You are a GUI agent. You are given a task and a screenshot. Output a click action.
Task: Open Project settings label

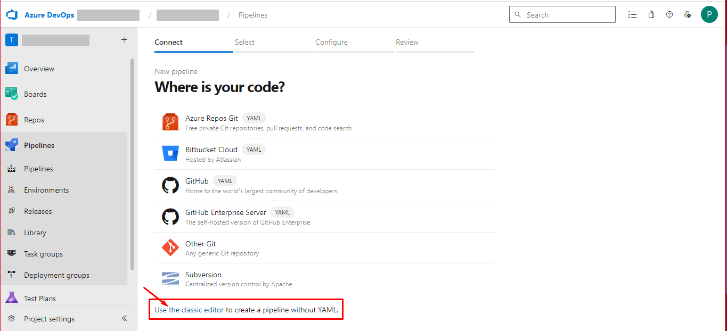pyautogui.click(x=49, y=319)
